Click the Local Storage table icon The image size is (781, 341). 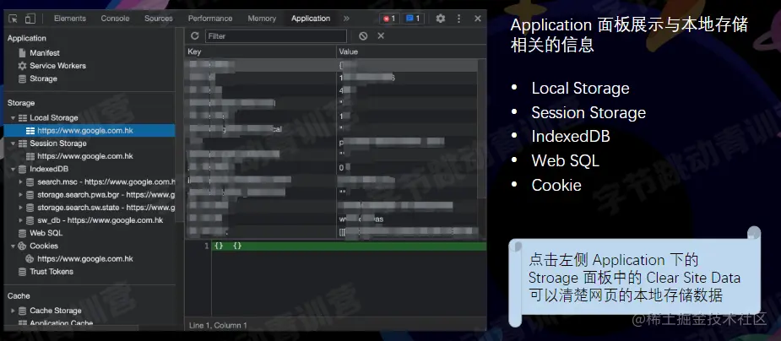[x=23, y=118]
